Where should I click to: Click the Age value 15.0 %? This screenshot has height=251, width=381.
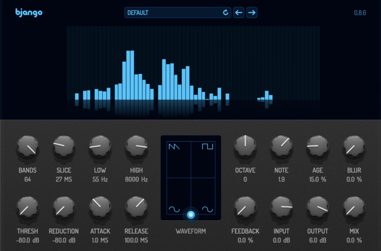(x=318, y=180)
